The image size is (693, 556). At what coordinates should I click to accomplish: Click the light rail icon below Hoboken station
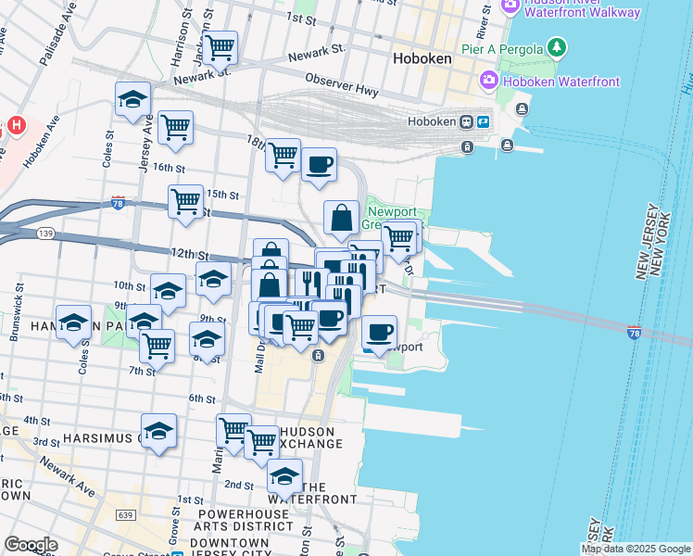pyautogui.click(x=467, y=146)
